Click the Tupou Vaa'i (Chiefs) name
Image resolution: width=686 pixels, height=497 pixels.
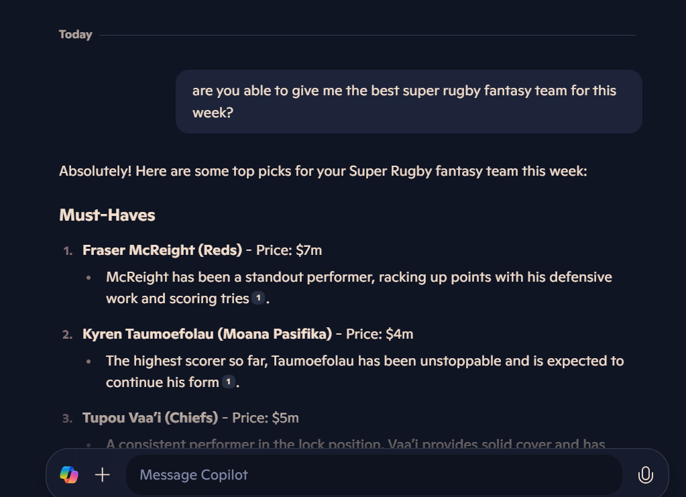[x=150, y=418]
